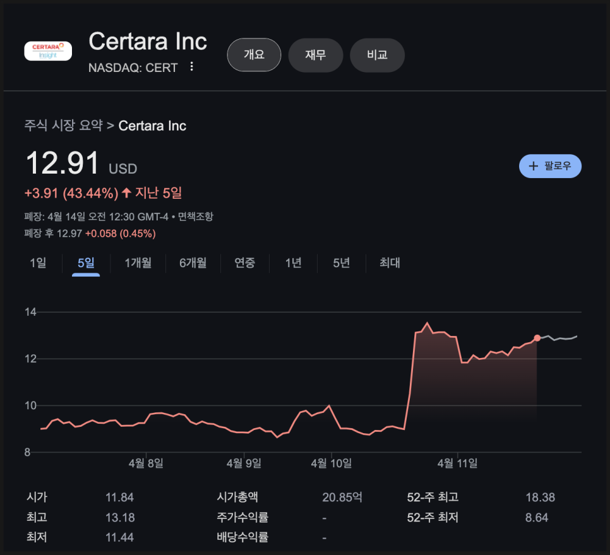Click the 52-주 최저 label
This screenshot has width=610, height=555.
[433, 517]
